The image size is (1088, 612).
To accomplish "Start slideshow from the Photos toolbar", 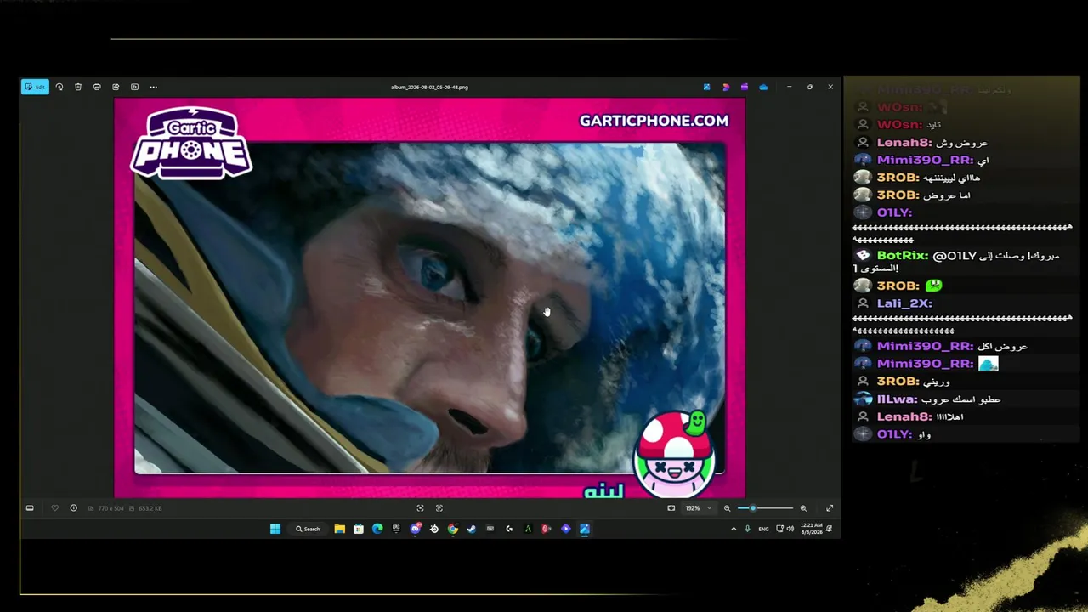I will [134, 87].
